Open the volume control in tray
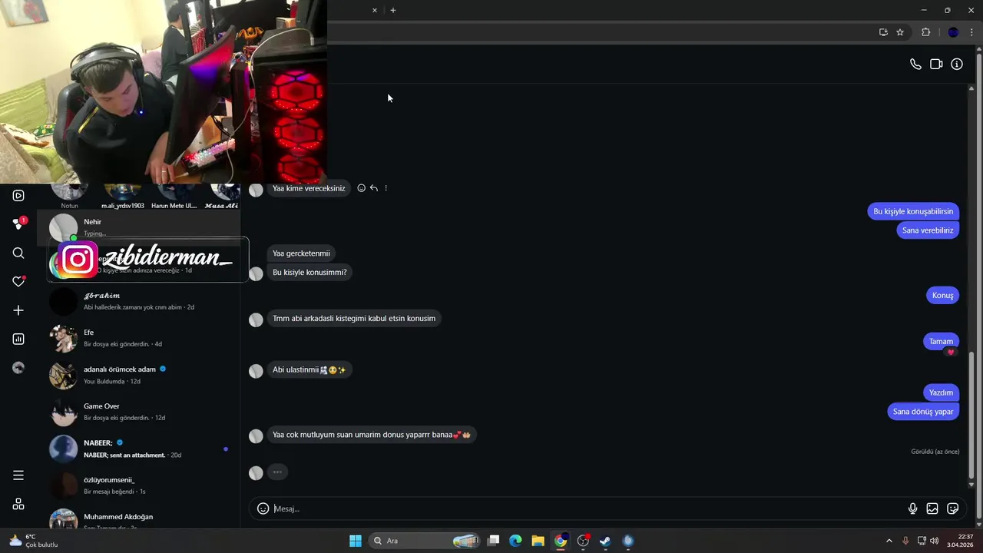983x553 pixels. [934, 541]
